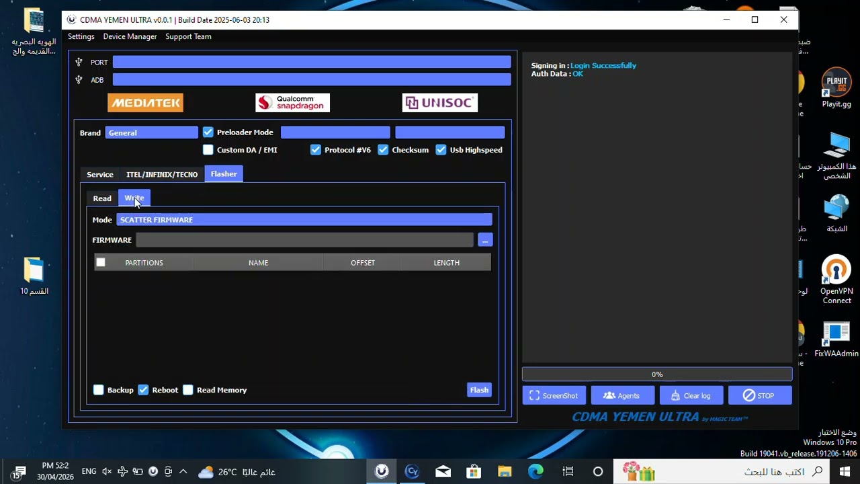Viewport: 860px width, 484px height.
Task: Uncheck the Preloader Mode checkbox
Action: click(208, 132)
